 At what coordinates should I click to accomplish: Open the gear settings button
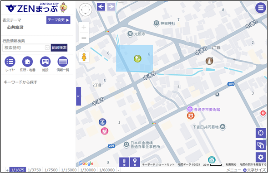(x=260, y=157)
